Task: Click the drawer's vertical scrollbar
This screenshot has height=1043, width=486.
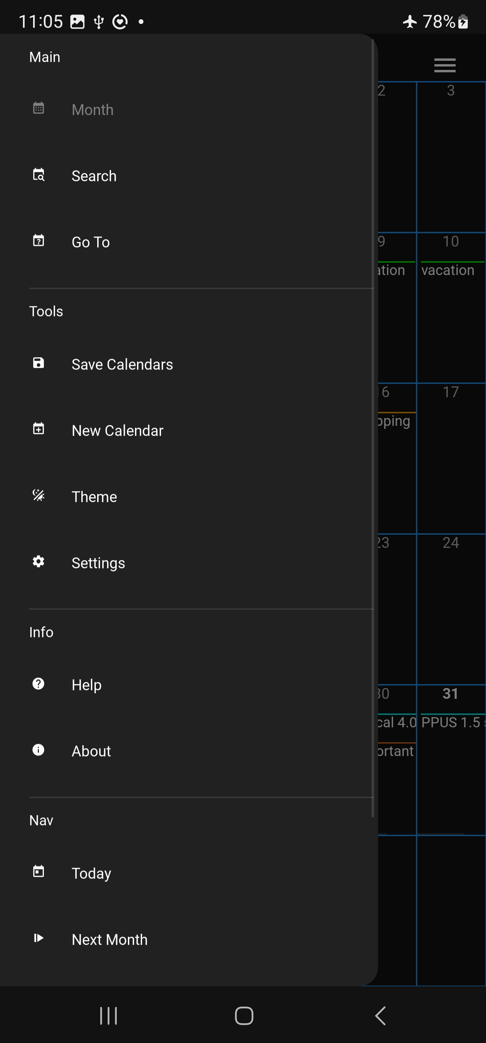Action: [372, 425]
